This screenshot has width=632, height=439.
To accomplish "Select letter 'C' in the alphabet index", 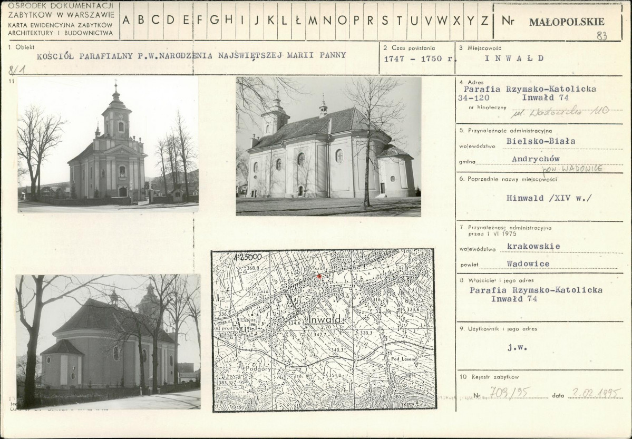I will [155, 19].
